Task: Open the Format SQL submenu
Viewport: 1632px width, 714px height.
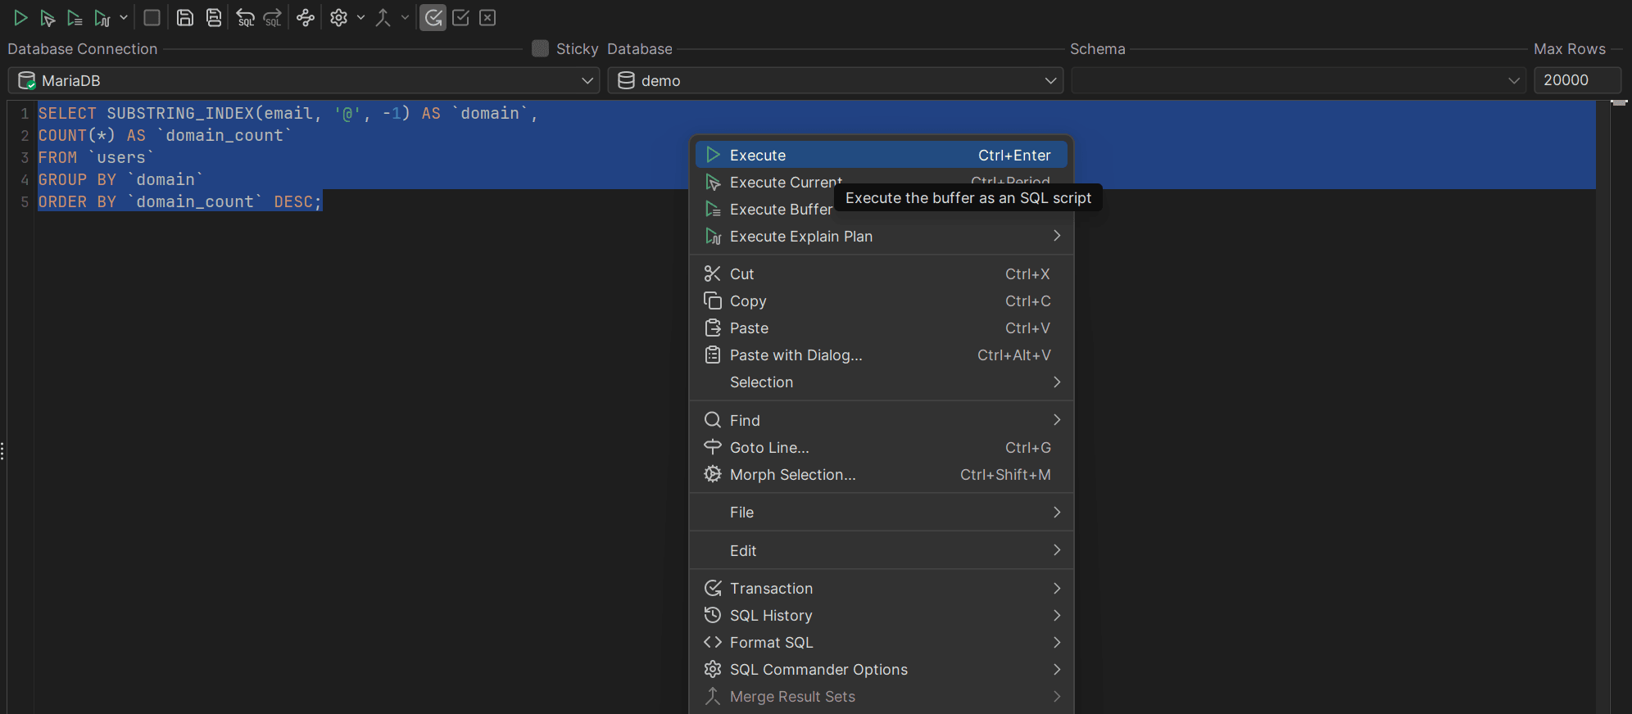Action: [x=882, y=642]
